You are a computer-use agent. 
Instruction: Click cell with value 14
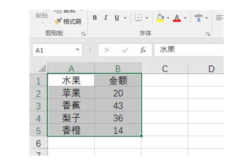click(x=118, y=130)
